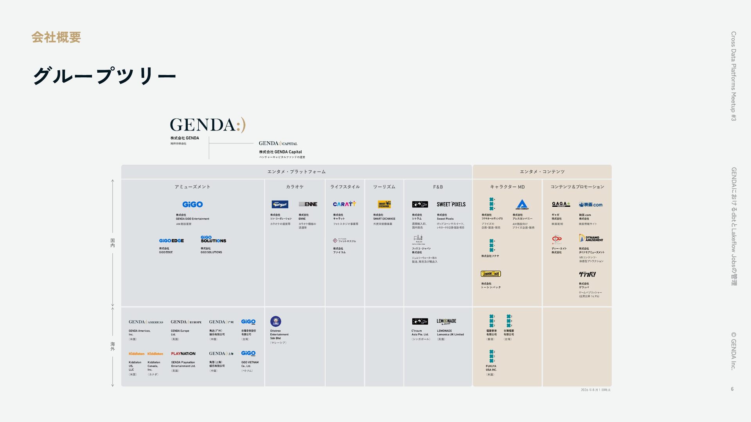751x422 pixels.
Task: Click the green logo above 株式会社フクヤ
Action: [492, 245]
